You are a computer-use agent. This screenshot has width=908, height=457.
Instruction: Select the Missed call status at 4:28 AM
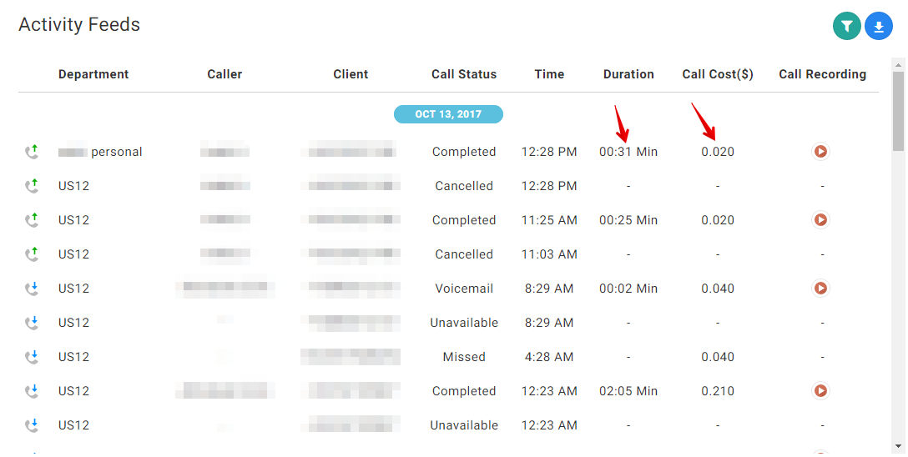pos(464,357)
